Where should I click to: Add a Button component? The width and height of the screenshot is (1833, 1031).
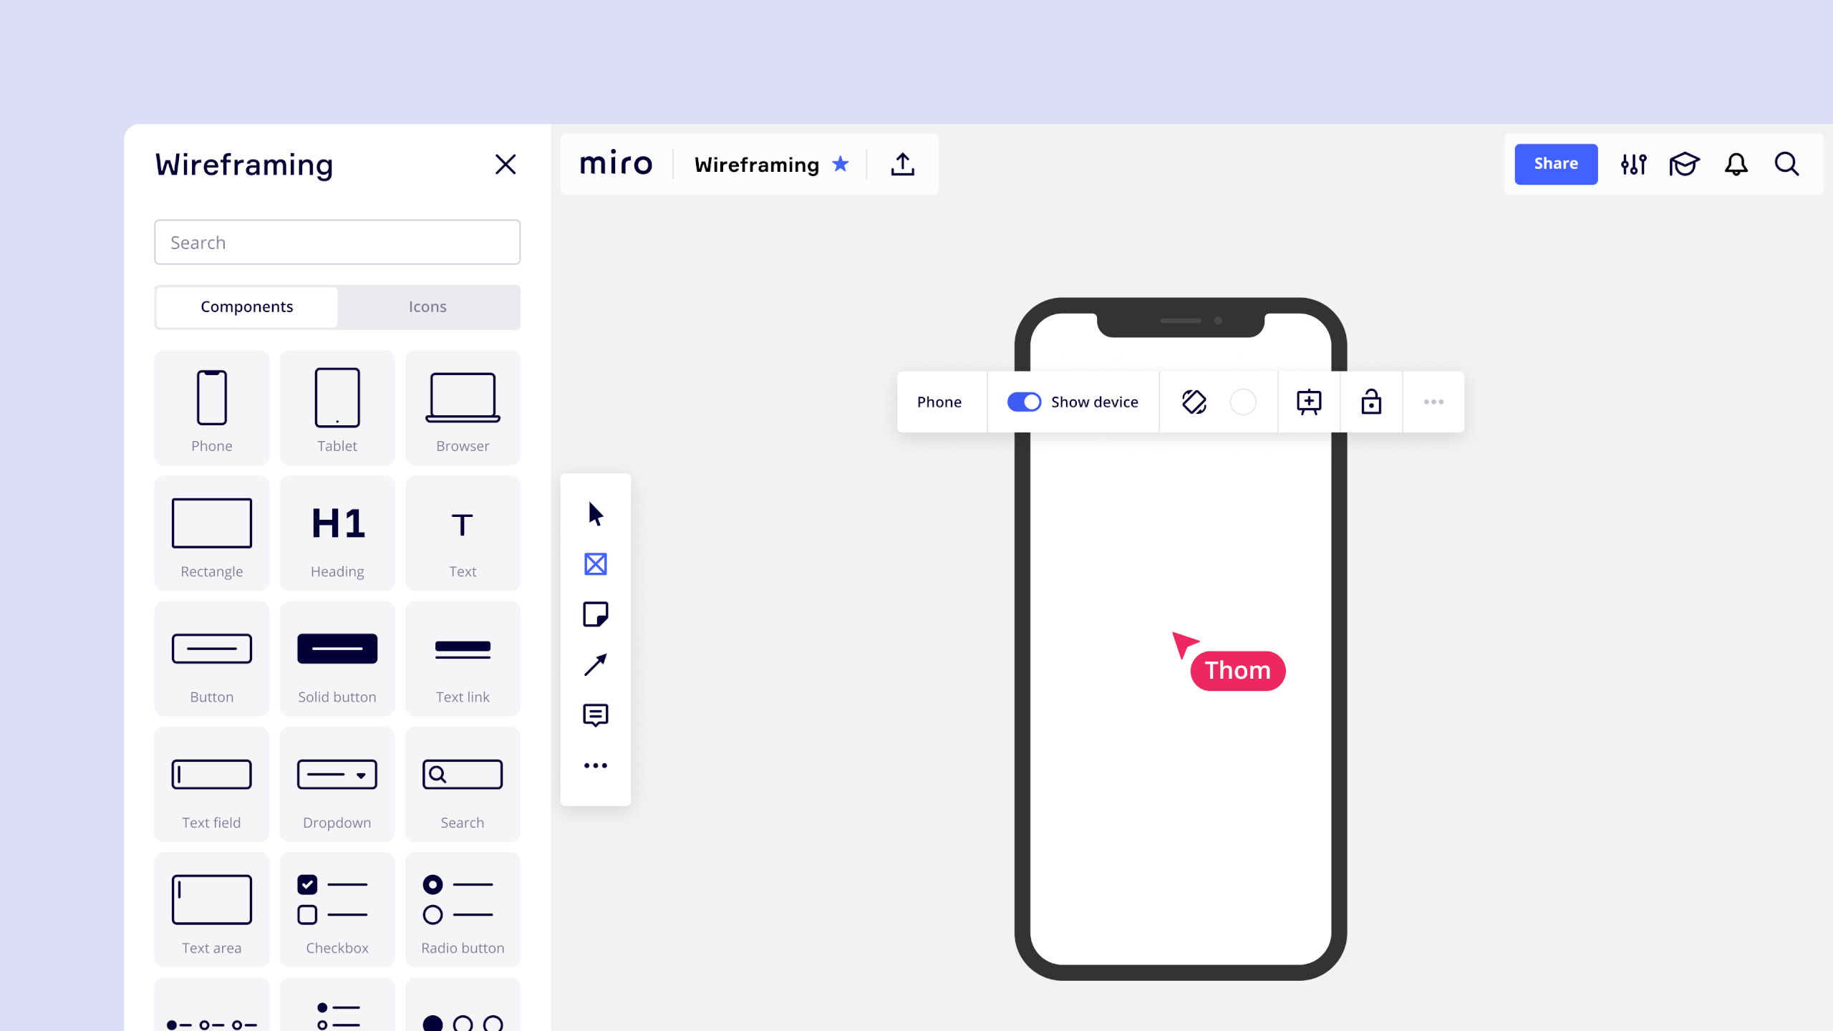coord(212,658)
